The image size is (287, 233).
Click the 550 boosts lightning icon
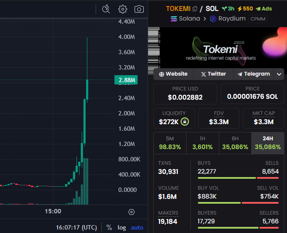tap(240, 9)
